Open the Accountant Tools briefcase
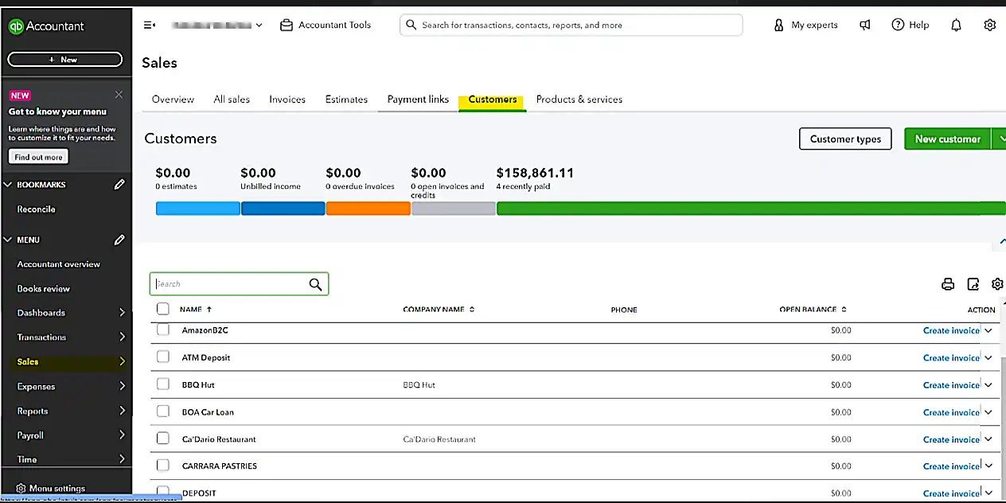The height and width of the screenshot is (503, 1006). [326, 25]
